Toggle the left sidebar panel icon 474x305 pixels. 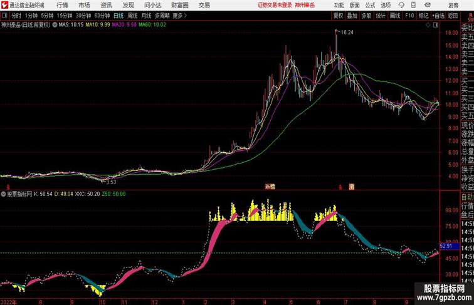coord(4,16)
